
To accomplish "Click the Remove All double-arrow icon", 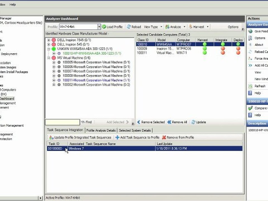I will (x=169, y=122).
